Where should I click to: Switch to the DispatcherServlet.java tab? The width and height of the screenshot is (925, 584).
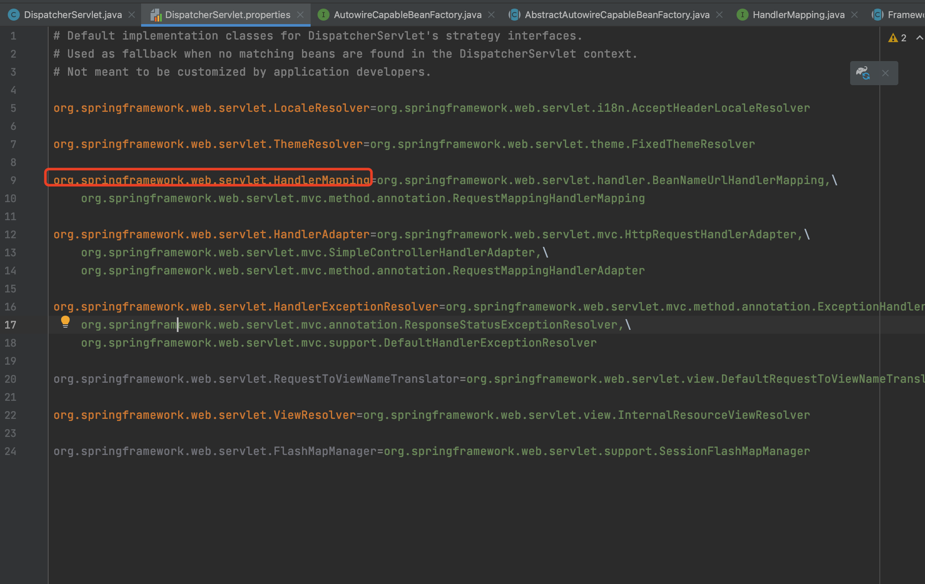click(73, 15)
